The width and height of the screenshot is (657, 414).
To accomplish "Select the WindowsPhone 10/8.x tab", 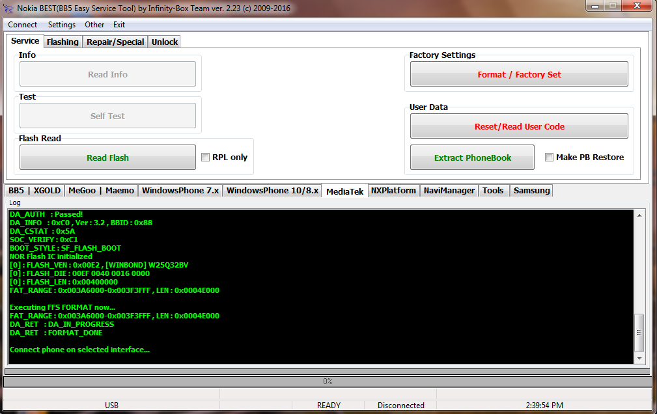I will click(272, 191).
